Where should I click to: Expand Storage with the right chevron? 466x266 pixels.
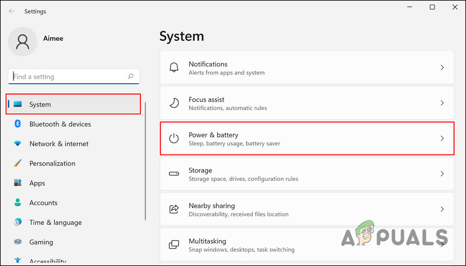coord(442,174)
